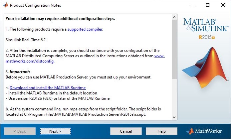Image resolution: width=231 pixels, height=139 pixels.
Task: Click the Important: heading text
Action: (x=20, y=72)
